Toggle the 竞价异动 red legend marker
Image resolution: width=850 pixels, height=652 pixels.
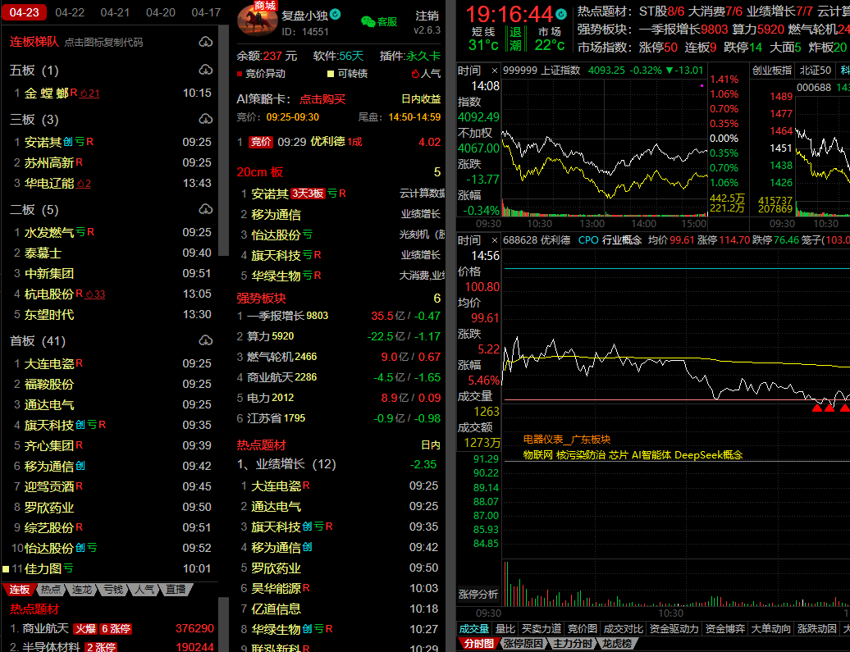click(240, 74)
